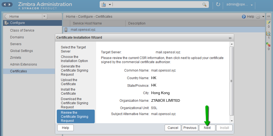Click the server status squares icon
Viewport: 273px width, 136px height.
pyautogui.click(x=268, y=45)
